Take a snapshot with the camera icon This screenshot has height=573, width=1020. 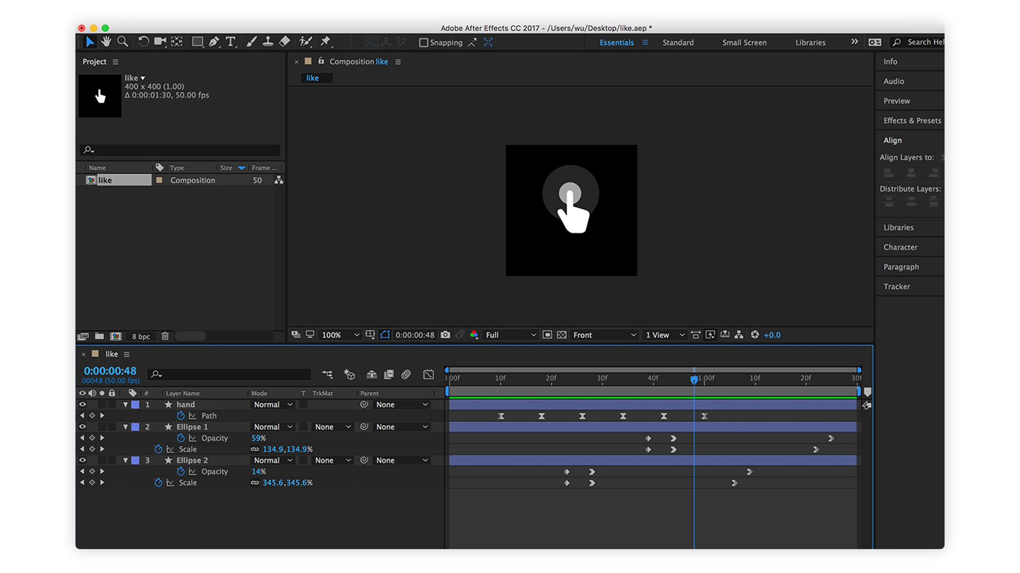tap(445, 335)
